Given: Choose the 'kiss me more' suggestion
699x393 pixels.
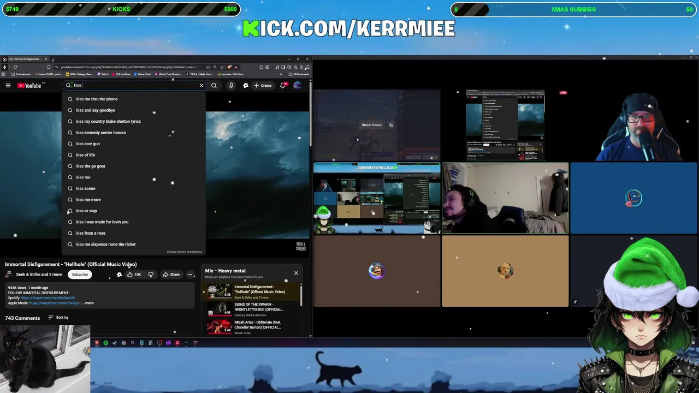Looking at the screenshot, I should [x=134, y=200].
